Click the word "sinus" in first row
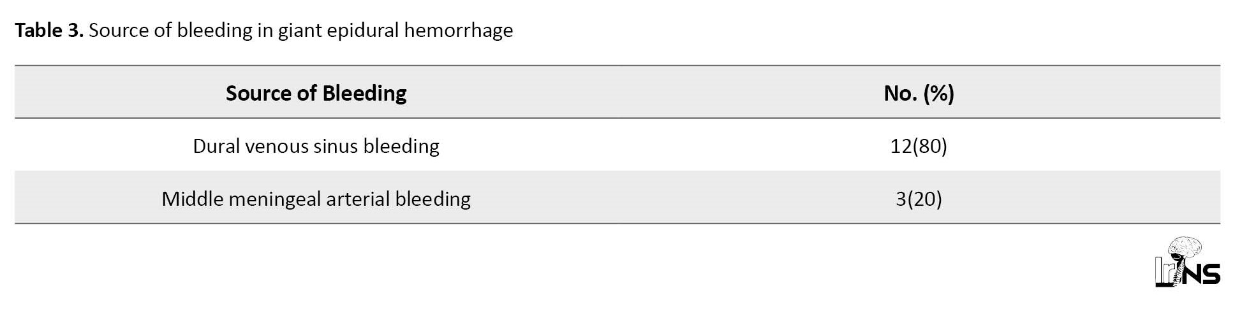 point(336,146)
